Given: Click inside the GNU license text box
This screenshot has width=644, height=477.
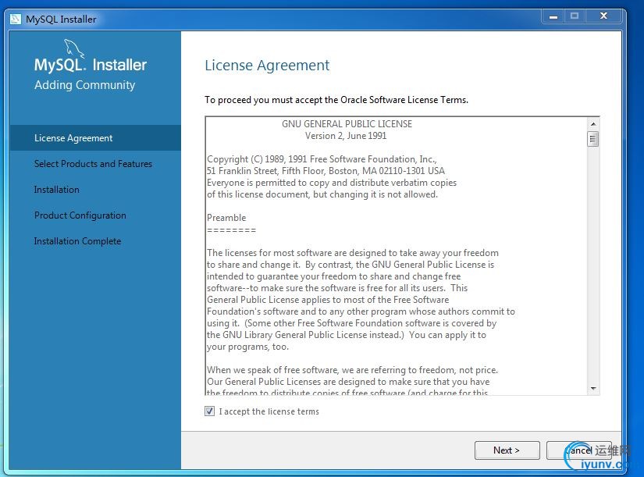Looking at the screenshot, I should pyautogui.click(x=397, y=256).
